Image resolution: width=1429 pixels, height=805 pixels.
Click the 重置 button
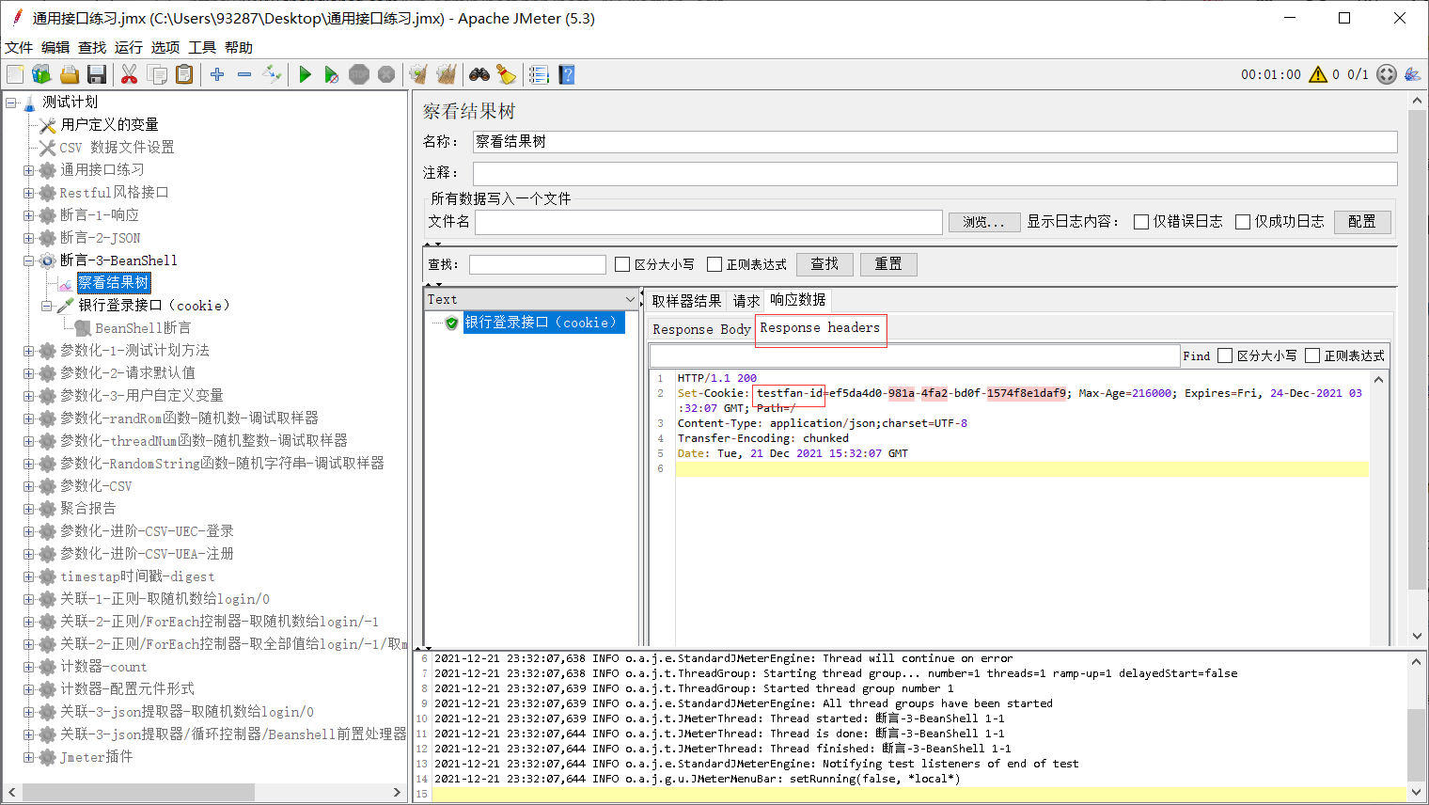click(x=888, y=264)
